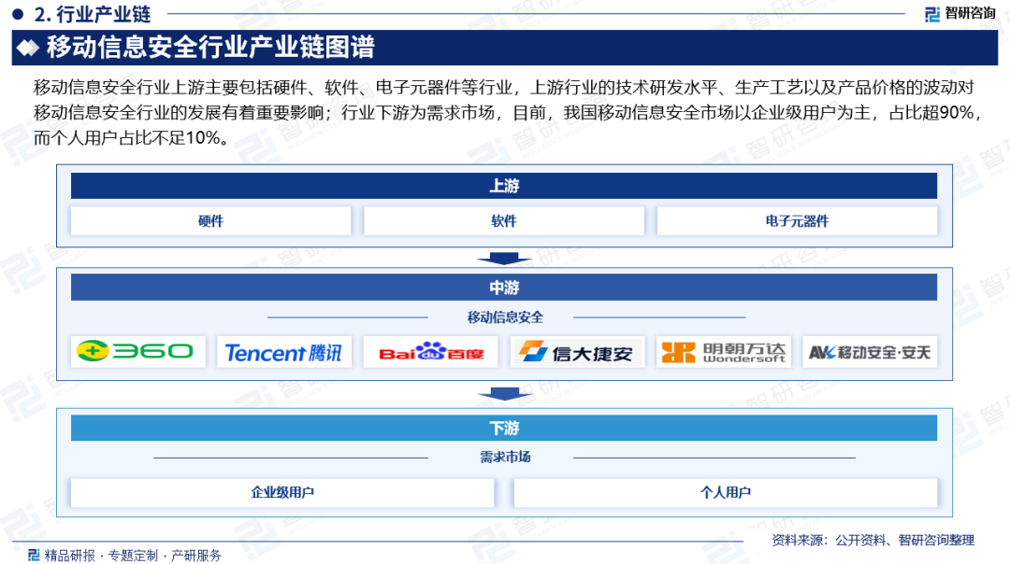
Task: Click the 信大捷安 logo
Action: (577, 352)
